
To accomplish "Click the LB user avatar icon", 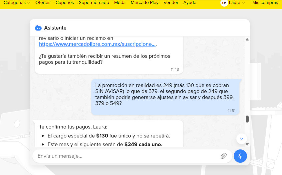I will click(x=224, y=3).
